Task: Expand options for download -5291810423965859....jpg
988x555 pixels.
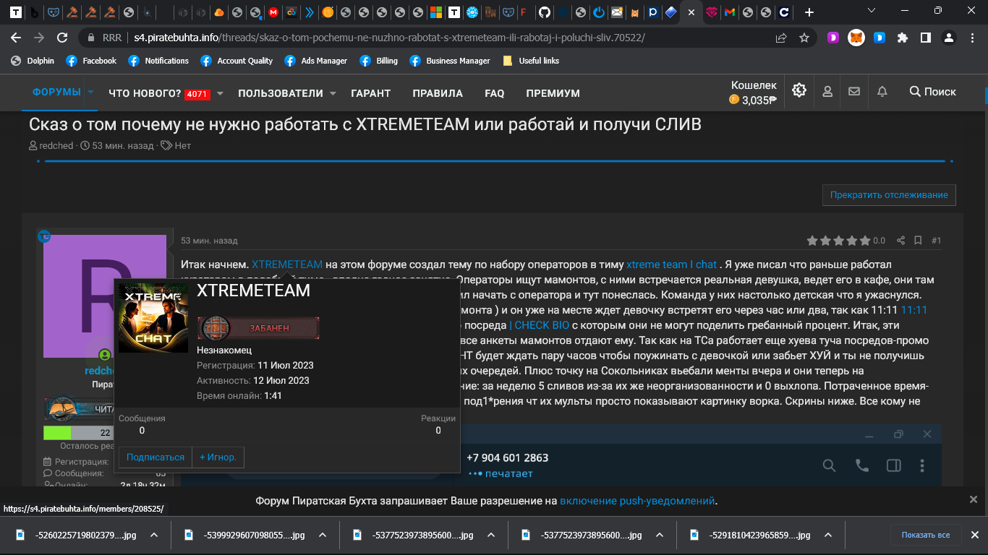Action: [x=827, y=535]
